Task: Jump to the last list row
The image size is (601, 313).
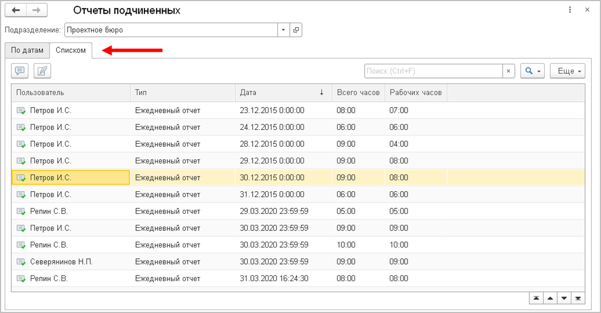Action: click(578, 298)
